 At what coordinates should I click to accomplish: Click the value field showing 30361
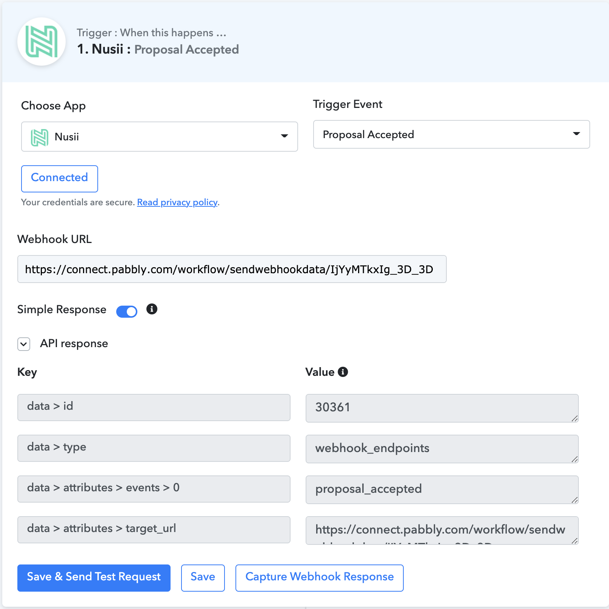[x=442, y=408]
